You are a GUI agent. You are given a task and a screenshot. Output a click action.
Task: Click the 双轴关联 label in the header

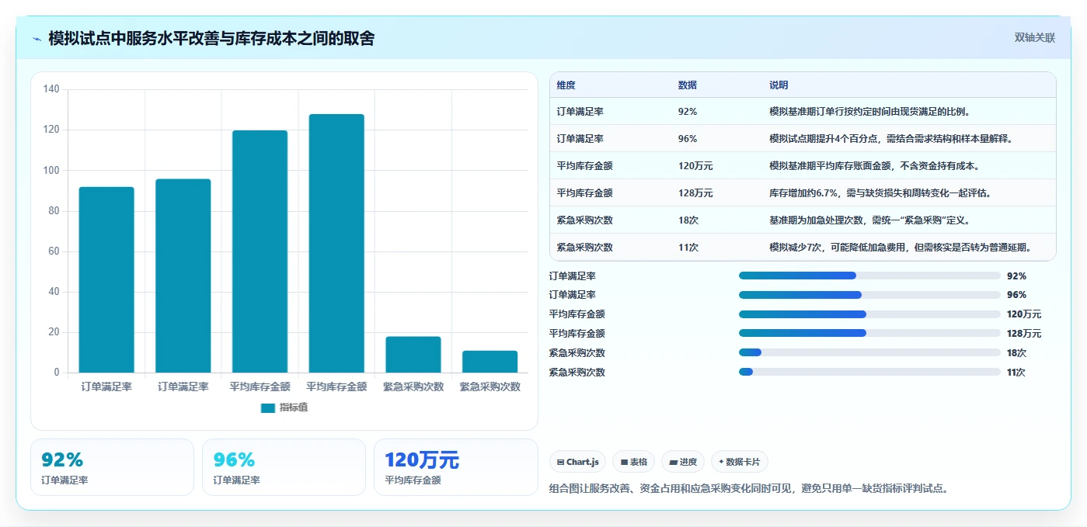point(1035,38)
